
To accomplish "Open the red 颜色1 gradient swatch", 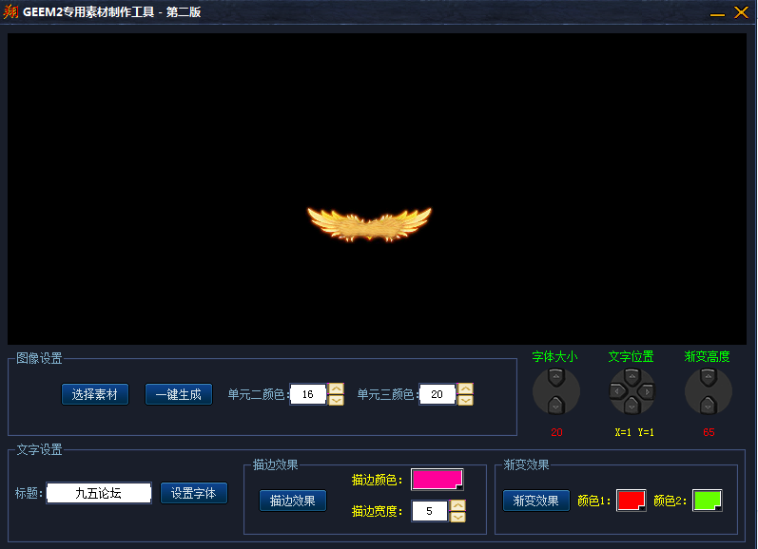I will click(631, 500).
